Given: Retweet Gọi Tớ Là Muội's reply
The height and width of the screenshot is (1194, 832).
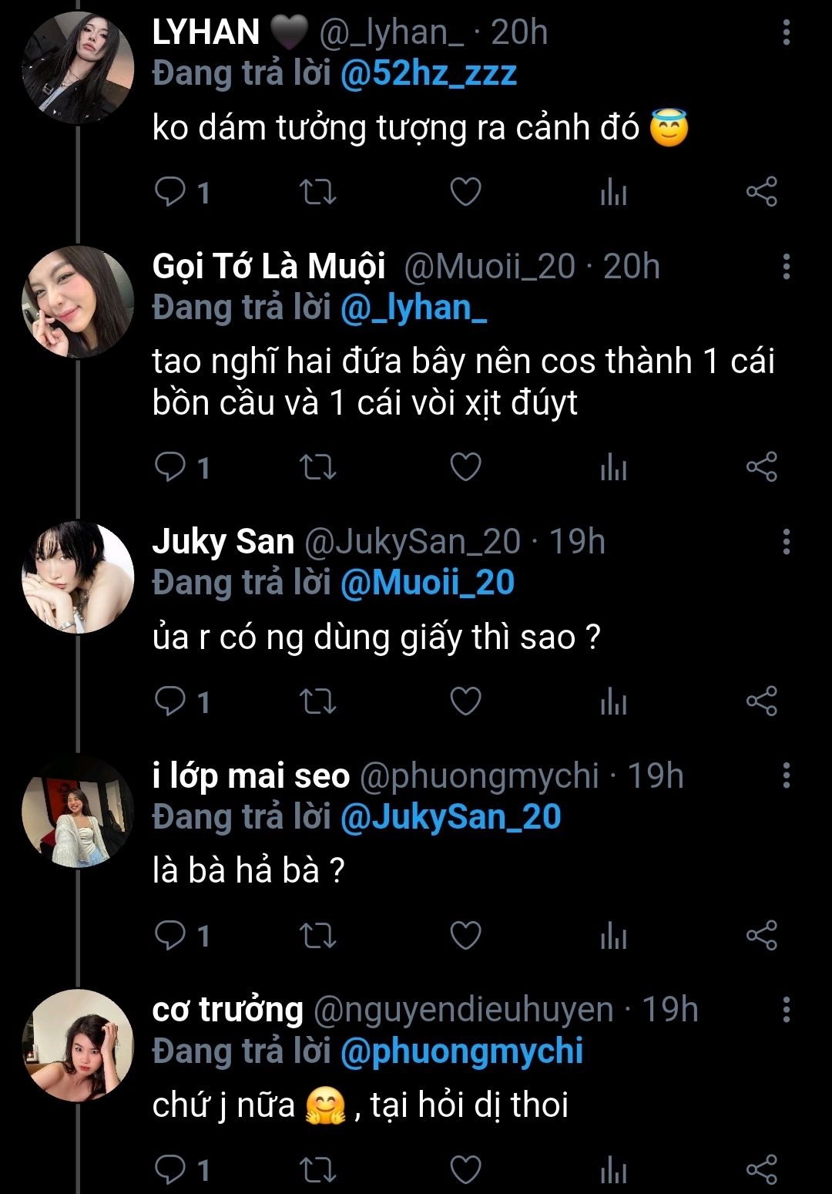Looking at the screenshot, I should (x=317, y=467).
